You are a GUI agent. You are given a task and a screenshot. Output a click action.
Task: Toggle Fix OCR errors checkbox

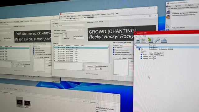click(114, 48)
